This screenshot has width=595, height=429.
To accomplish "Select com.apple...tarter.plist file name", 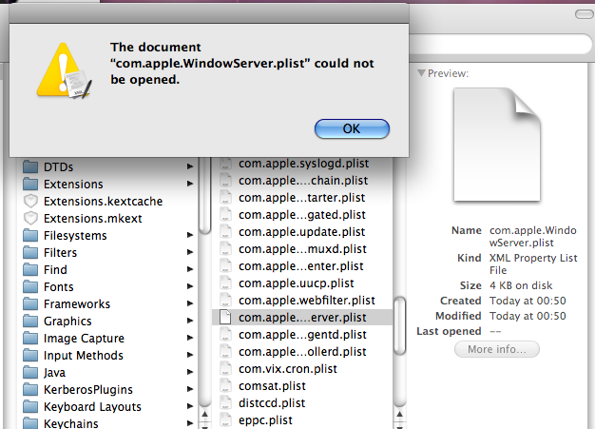I will point(301,198).
